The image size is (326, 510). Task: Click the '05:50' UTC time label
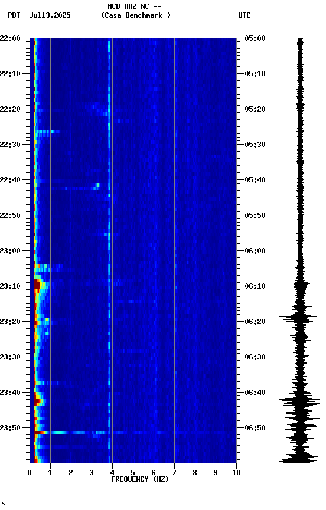point(255,215)
